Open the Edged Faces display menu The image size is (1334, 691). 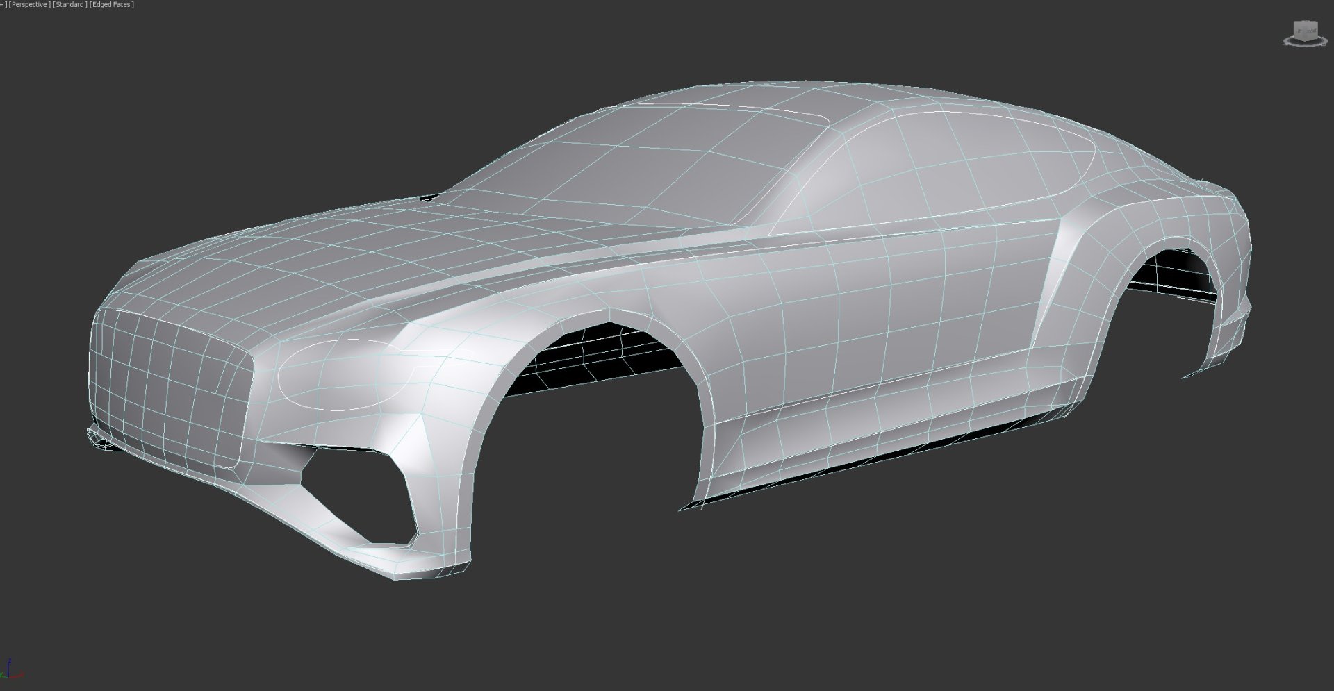click(112, 5)
